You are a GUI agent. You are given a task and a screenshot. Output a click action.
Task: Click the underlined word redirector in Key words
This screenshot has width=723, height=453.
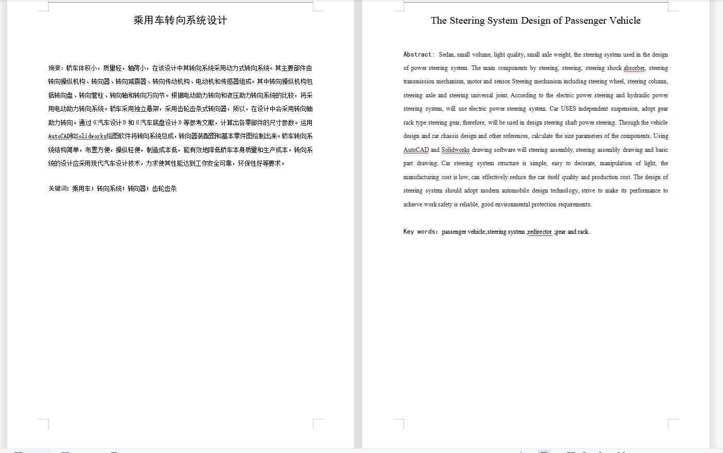coord(540,232)
